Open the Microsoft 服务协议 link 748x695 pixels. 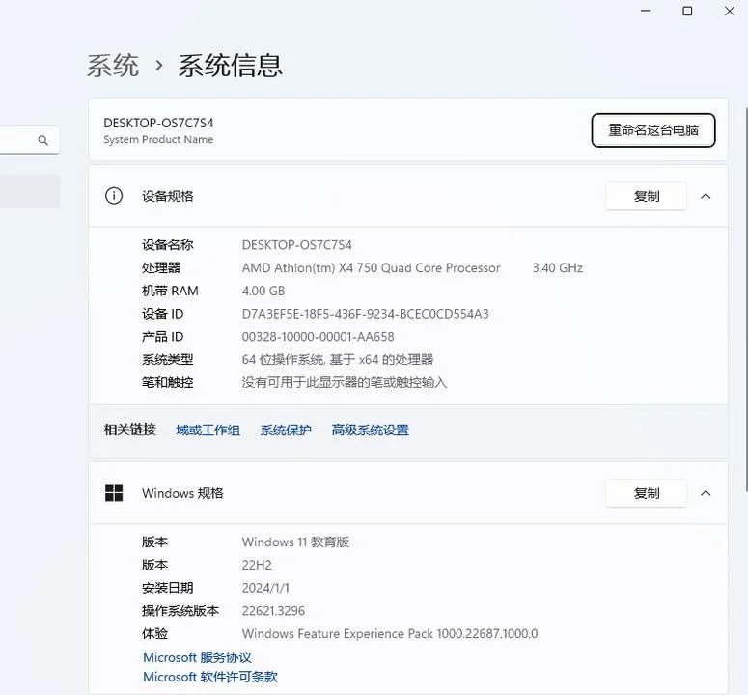197,657
